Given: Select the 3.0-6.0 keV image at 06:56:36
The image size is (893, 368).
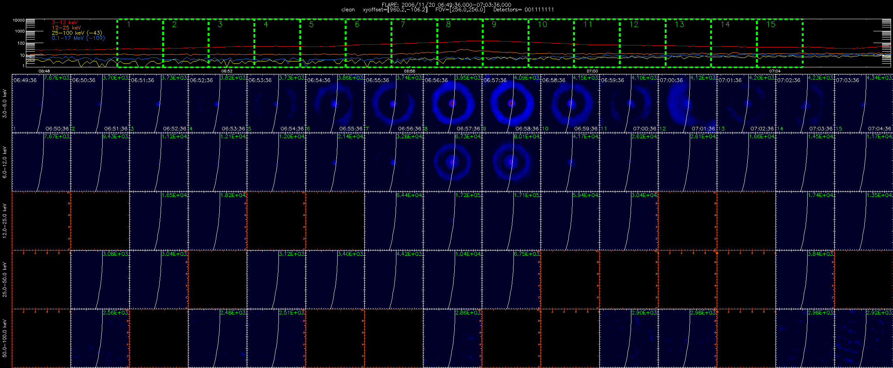Looking at the screenshot, I should (452, 103).
